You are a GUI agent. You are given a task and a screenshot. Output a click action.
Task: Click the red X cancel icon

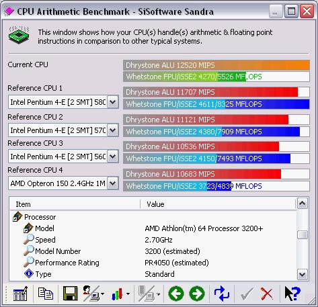pyautogui.click(x=267, y=294)
